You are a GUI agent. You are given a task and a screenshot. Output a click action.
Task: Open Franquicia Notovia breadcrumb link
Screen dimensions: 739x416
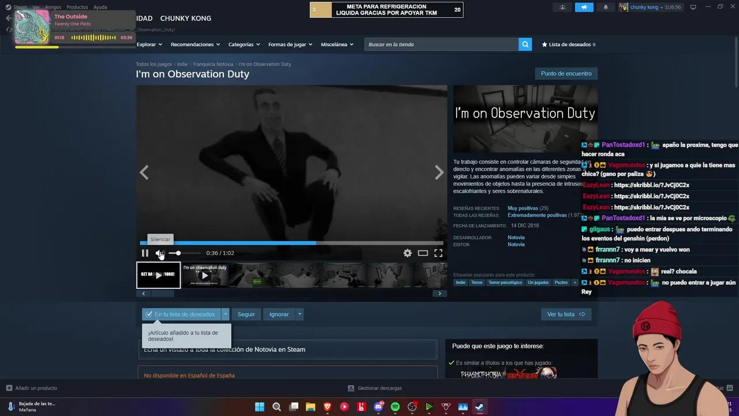pos(213,64)
